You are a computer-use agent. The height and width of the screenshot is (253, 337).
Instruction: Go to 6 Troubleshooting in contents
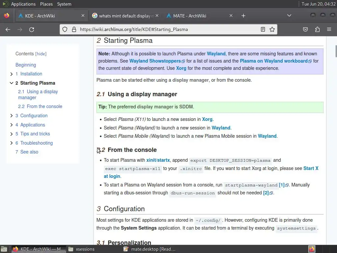[x=34, y=143]
